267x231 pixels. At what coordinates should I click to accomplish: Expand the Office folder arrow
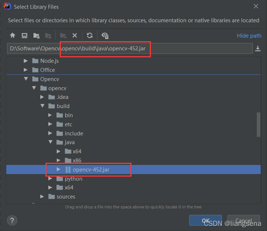(x=26, y=70)
